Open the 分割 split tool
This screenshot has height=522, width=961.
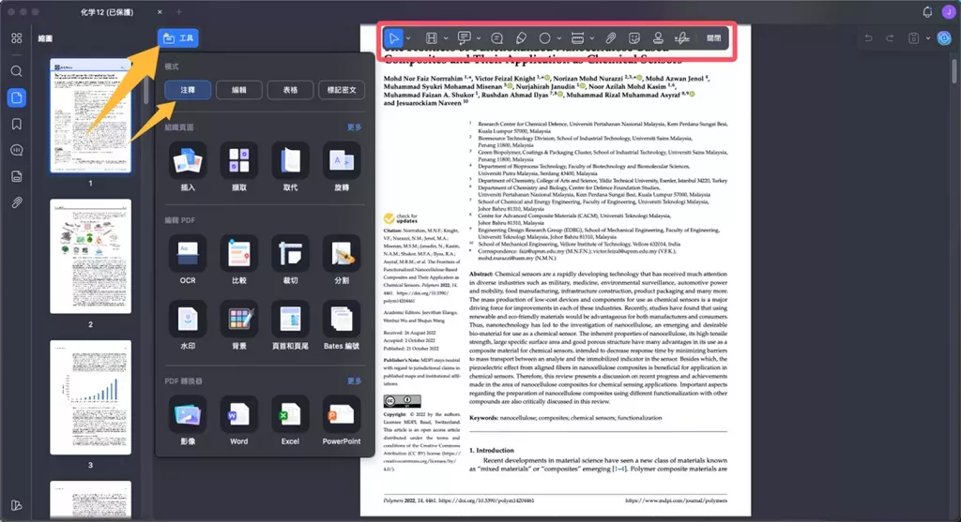coord(342,260)
